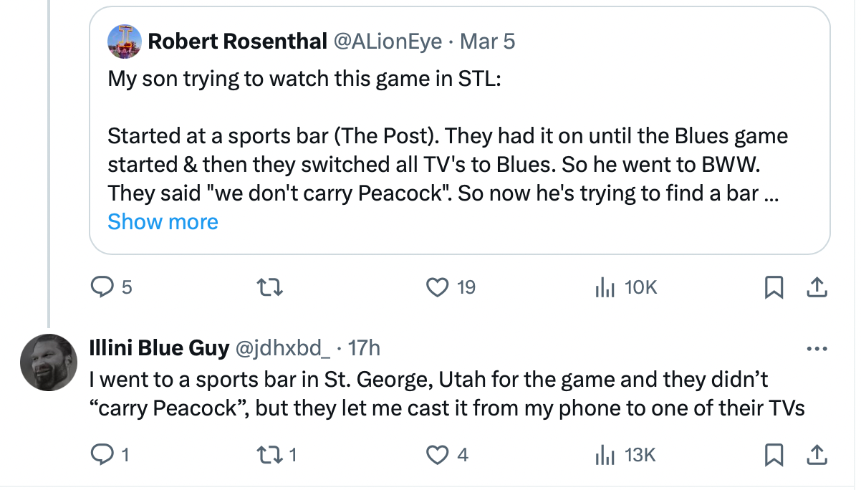861x490 pixels.
Task: Reply to Illini Blue Guy's post
Action: (101, 454)
